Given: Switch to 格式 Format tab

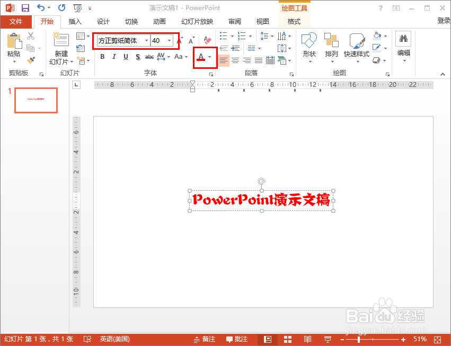Looking at the screenshot, I should tap(294, 22).
